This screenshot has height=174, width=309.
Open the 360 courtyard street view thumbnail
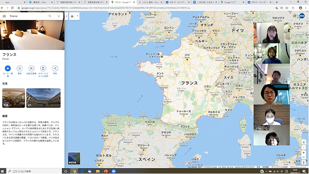coord(43,98)
